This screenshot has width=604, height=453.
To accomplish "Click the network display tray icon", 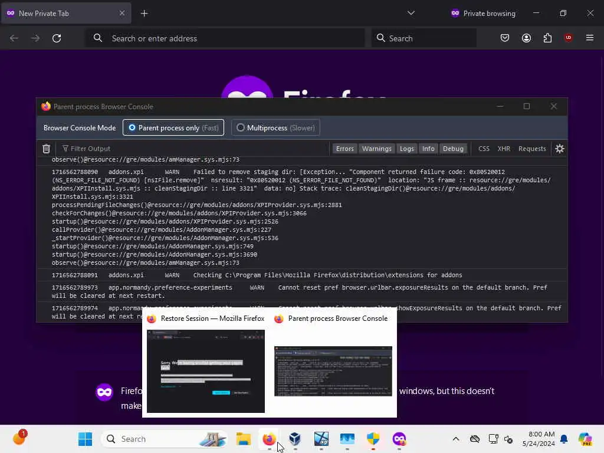I will (493, 439).
